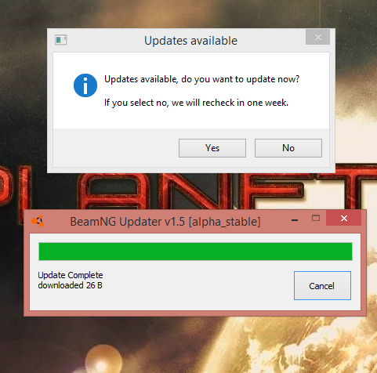
Task: Click the BeamNG orange logo icon
Action: click(x=38, y=221)
